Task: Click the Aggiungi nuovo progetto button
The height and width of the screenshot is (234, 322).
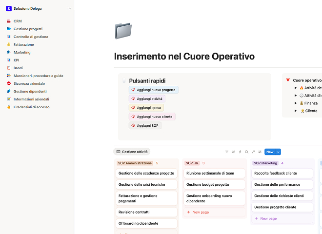Action: click(x=154, y=90)
